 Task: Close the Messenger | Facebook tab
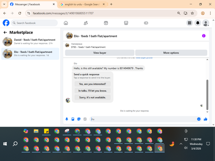pyautogui.click(x=54, y=4)
